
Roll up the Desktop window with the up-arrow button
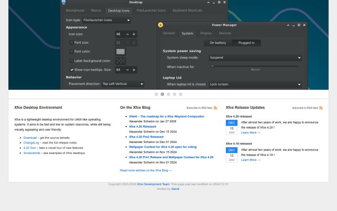[209, 2]
